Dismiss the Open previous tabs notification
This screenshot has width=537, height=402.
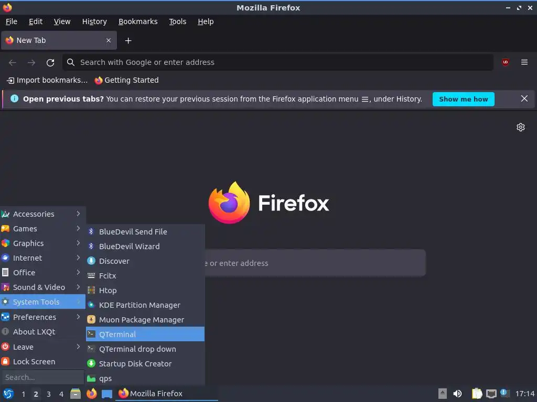pos(524,99)
